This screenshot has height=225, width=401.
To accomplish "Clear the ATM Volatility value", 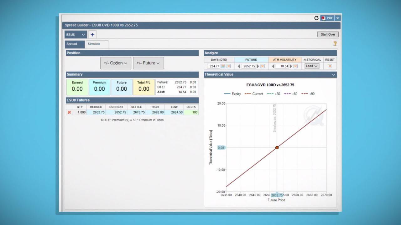I will (x=296, y=66).
